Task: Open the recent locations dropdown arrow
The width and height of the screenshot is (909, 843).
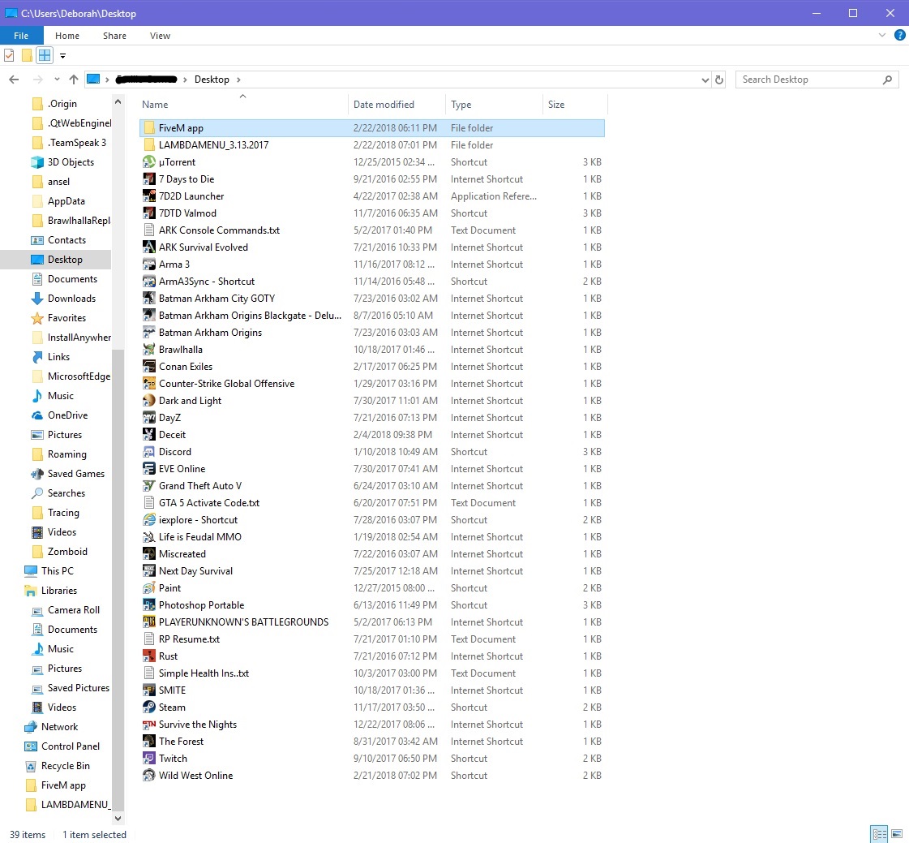Action: pyautogui.click(x=56, y=80)
